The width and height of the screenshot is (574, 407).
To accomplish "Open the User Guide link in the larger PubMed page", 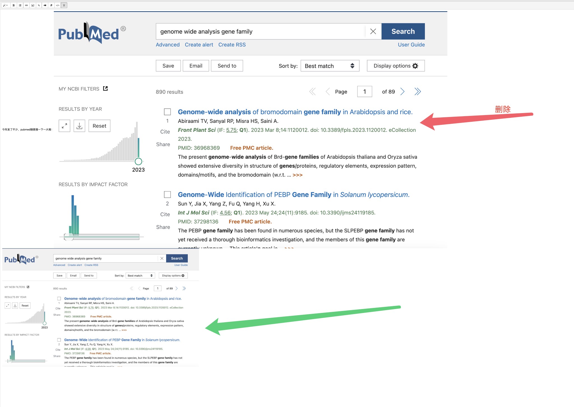I will click(x=411, y=45).
